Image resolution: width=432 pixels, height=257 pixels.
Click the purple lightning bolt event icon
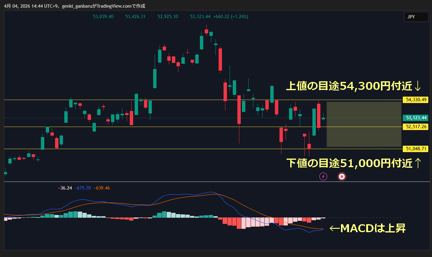323,176
